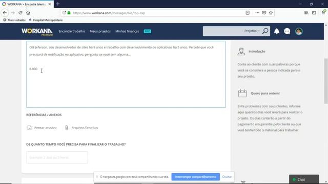Click the proposal message text area
The height and width of the screenshot is (184, 328).
[126, 74]
